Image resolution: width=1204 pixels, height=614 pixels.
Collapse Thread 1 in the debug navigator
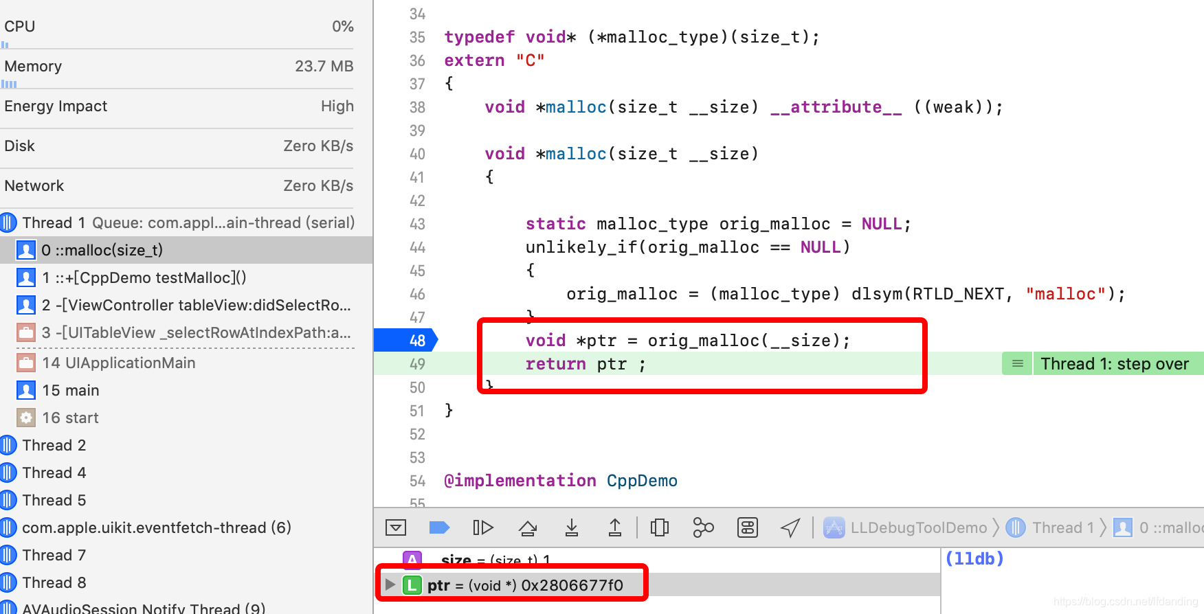click(8, 223)
